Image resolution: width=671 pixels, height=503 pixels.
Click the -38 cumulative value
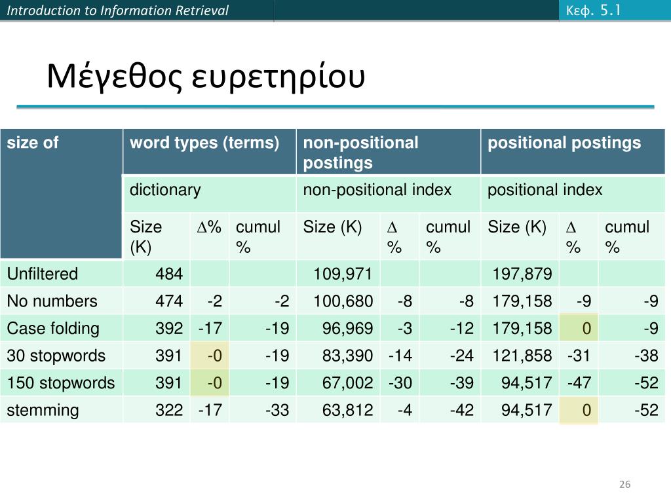point(646,356)
